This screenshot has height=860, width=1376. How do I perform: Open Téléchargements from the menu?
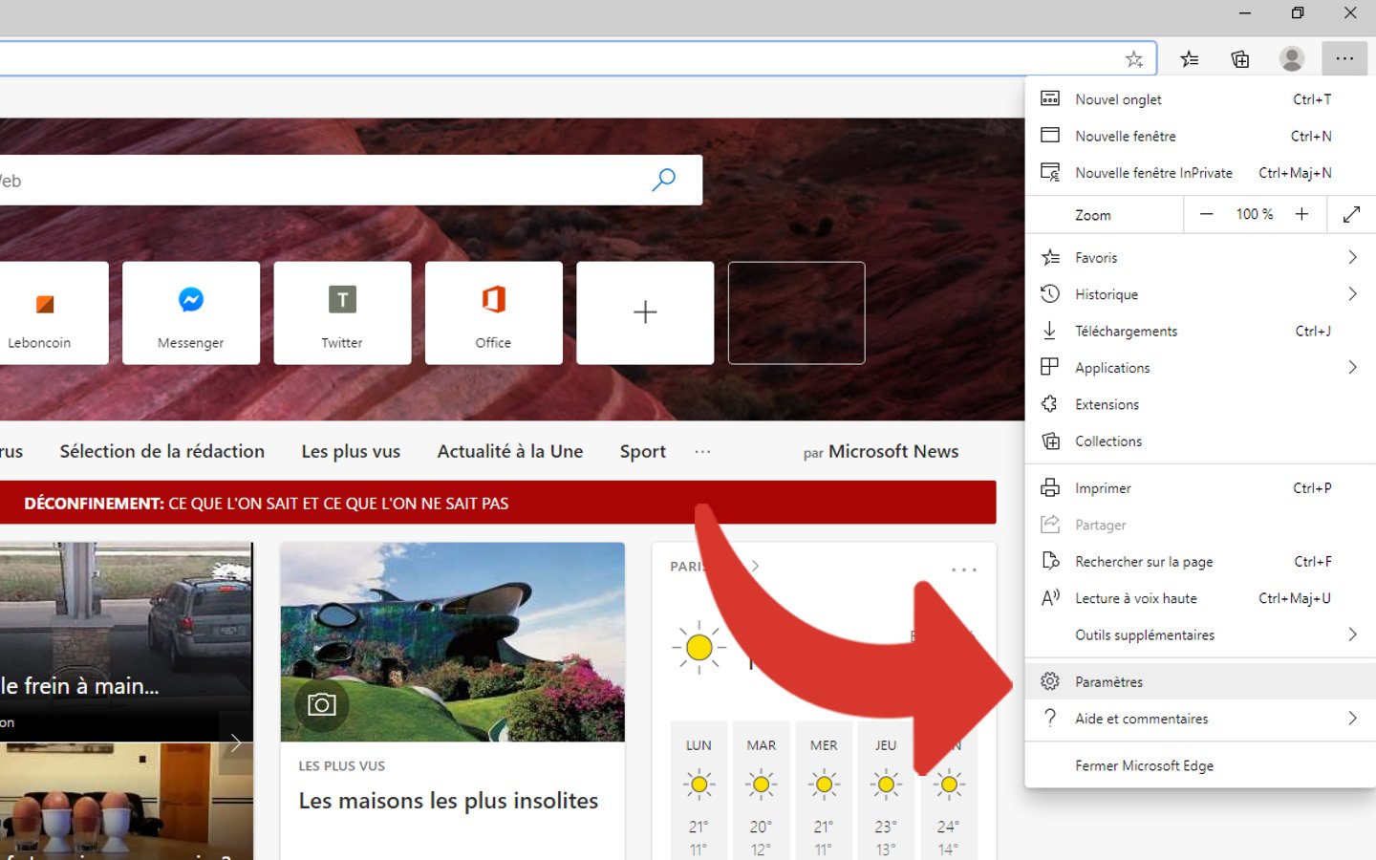point(1200,332)
